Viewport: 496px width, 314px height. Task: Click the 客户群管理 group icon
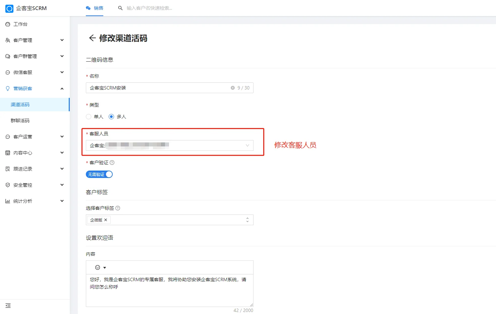point(8,56)
